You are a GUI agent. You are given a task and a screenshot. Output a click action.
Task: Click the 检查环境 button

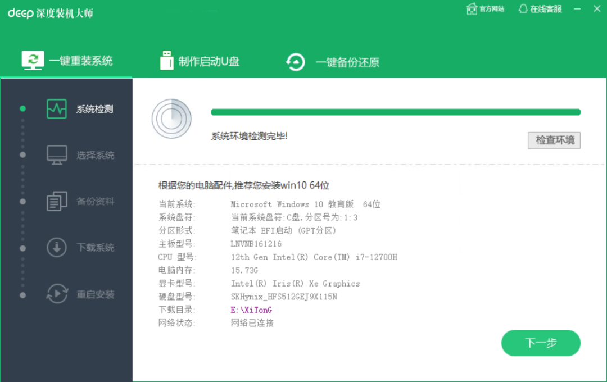554,140
